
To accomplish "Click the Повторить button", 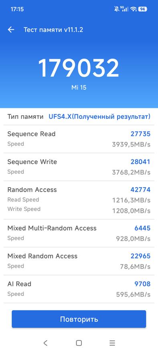I will (x=79, y=319).
